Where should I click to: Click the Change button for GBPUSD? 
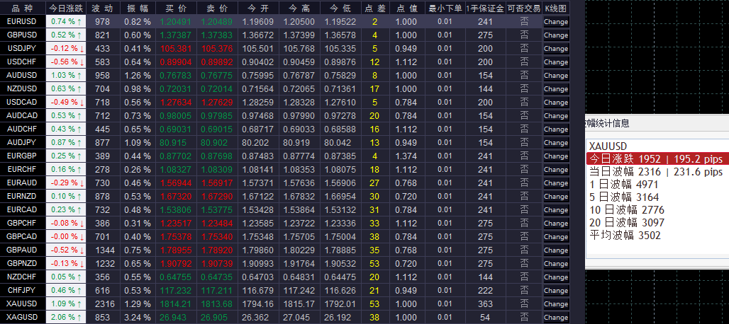(x=556, y=35)
